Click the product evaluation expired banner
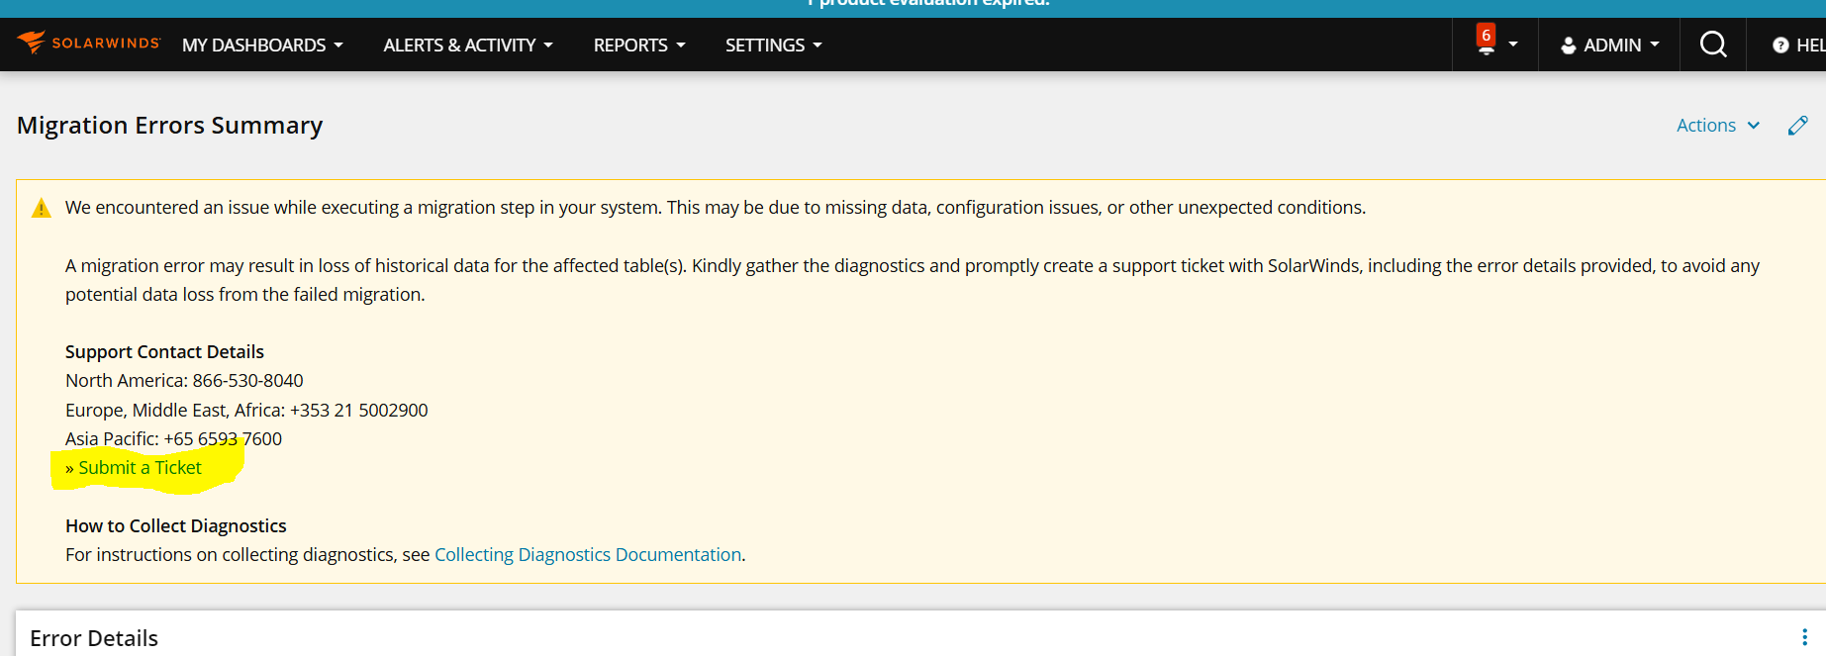Viewport: 1826px width, 656px height. (928, 4)
